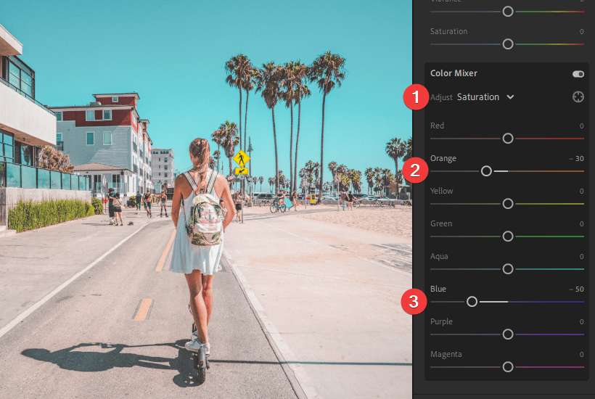Click the Vibrance slider handle
The width and height of the screenshot is (595, 399).
(508, 12)
